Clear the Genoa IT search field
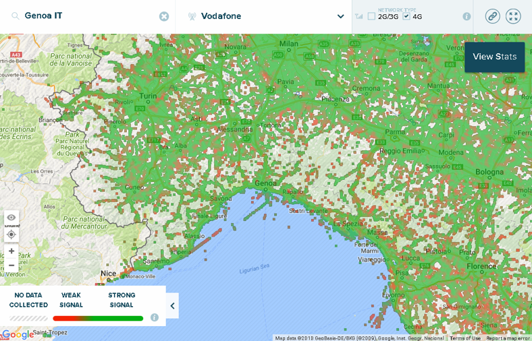This screenshot has width=532, height=341. [x=164, y=16]
